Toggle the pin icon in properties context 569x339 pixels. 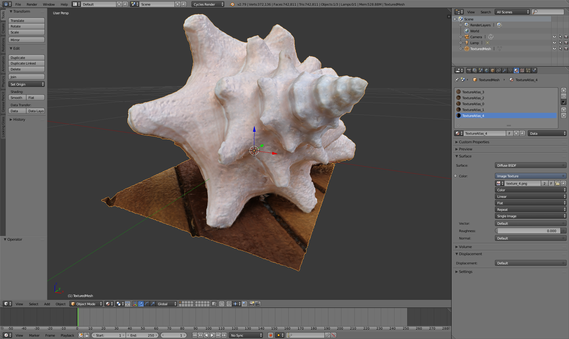click(x=457, y=80)
